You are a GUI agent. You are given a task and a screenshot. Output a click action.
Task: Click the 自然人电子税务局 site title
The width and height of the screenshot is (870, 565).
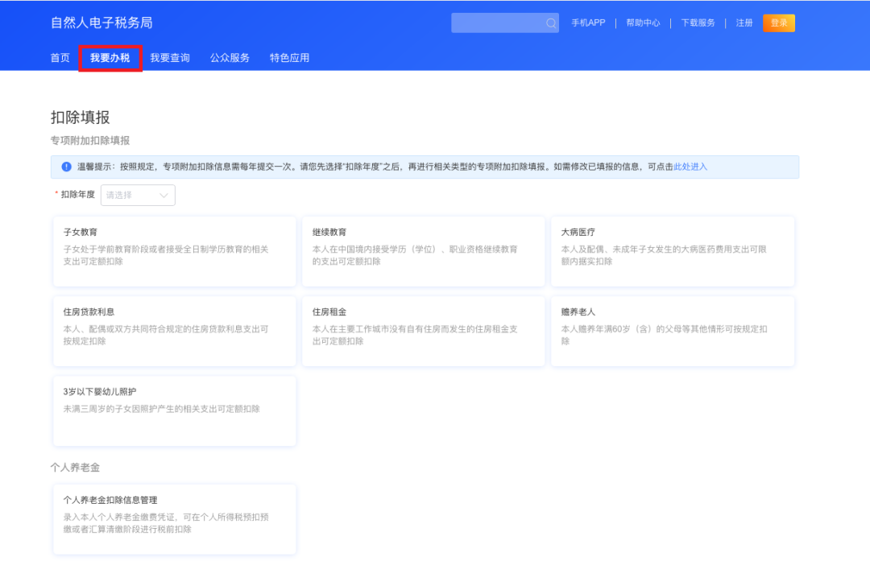tap(101, 23)
